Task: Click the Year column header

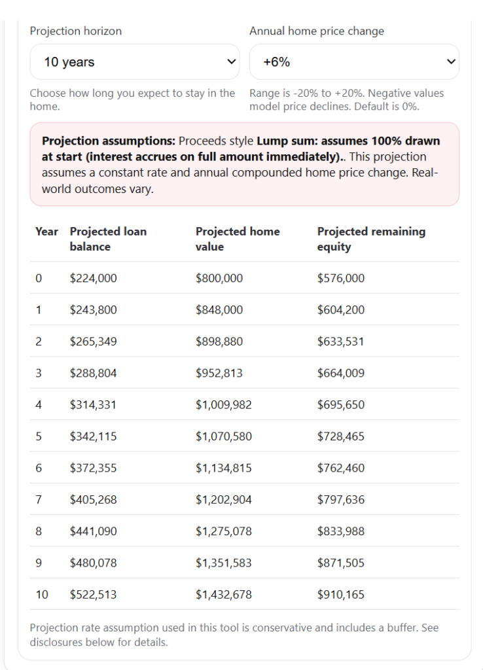Action: [46, 232]
